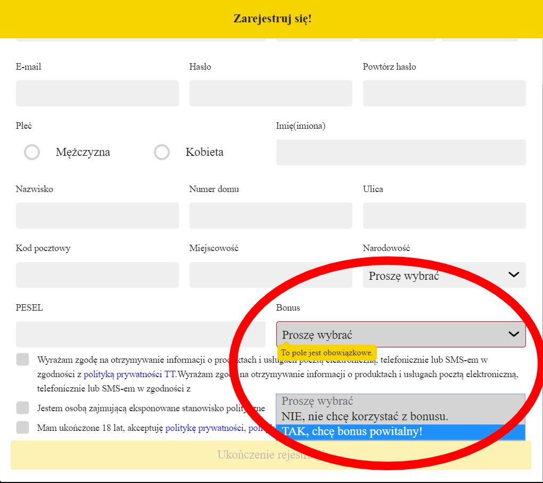Choose 'TAK, chcę bonus powitalny!' option
This screenshot has width=543, height=483.
[401, 432]
